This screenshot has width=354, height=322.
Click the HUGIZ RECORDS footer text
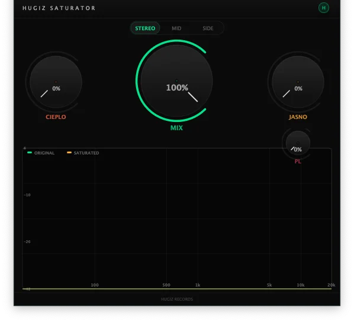click(177, 299)
